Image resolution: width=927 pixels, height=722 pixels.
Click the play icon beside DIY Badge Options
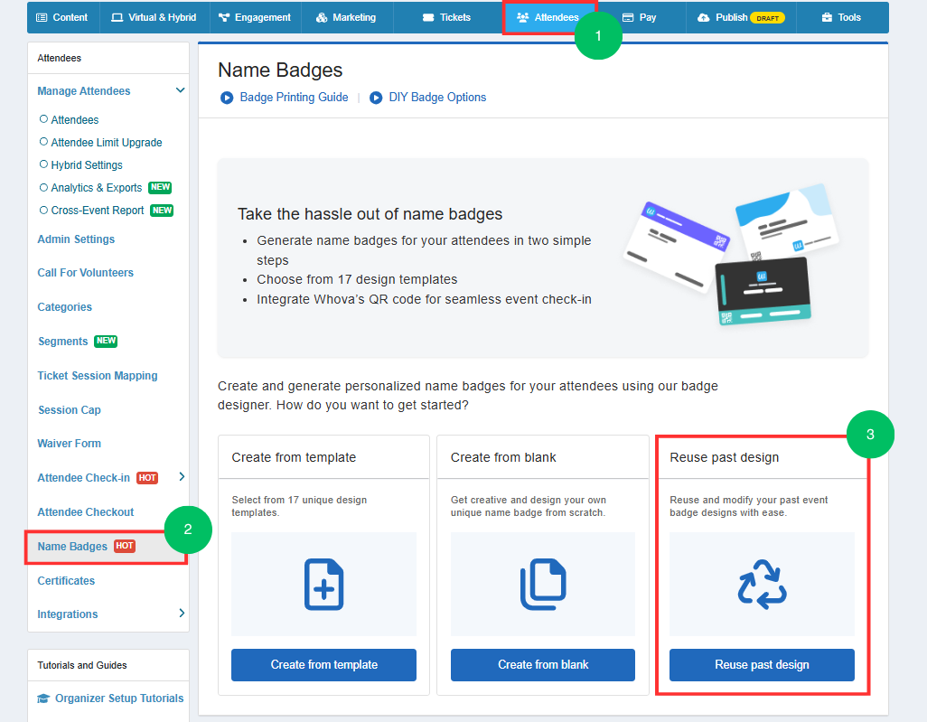coord(376,98)
